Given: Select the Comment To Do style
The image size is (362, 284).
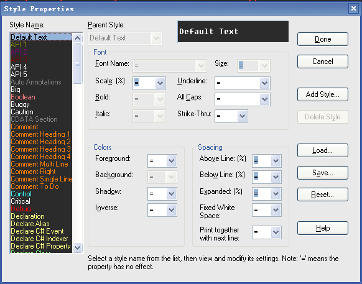Looking at the screenshot, I should point(41,186).
